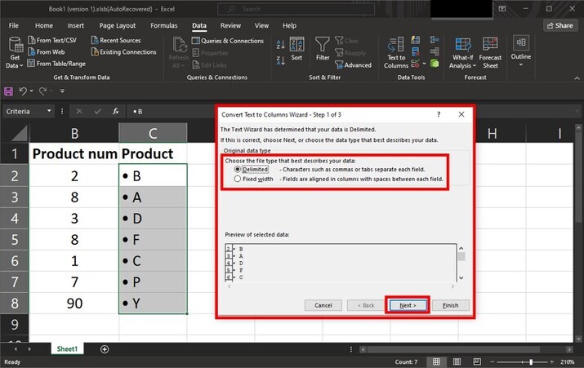Close the Convert Text wizard dialog
The width and height of the screenshot is (584, 368).
coord(461,114)
